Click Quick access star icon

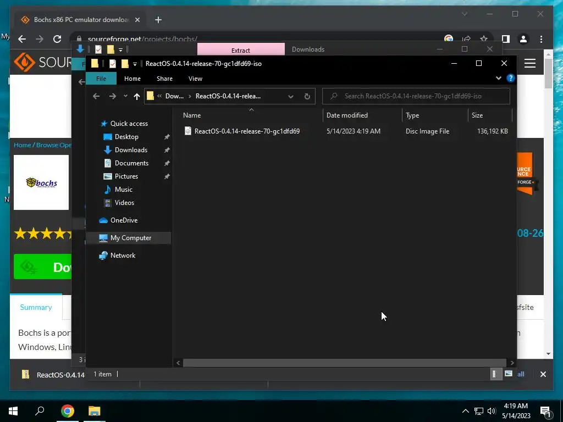tap(104, 124)
